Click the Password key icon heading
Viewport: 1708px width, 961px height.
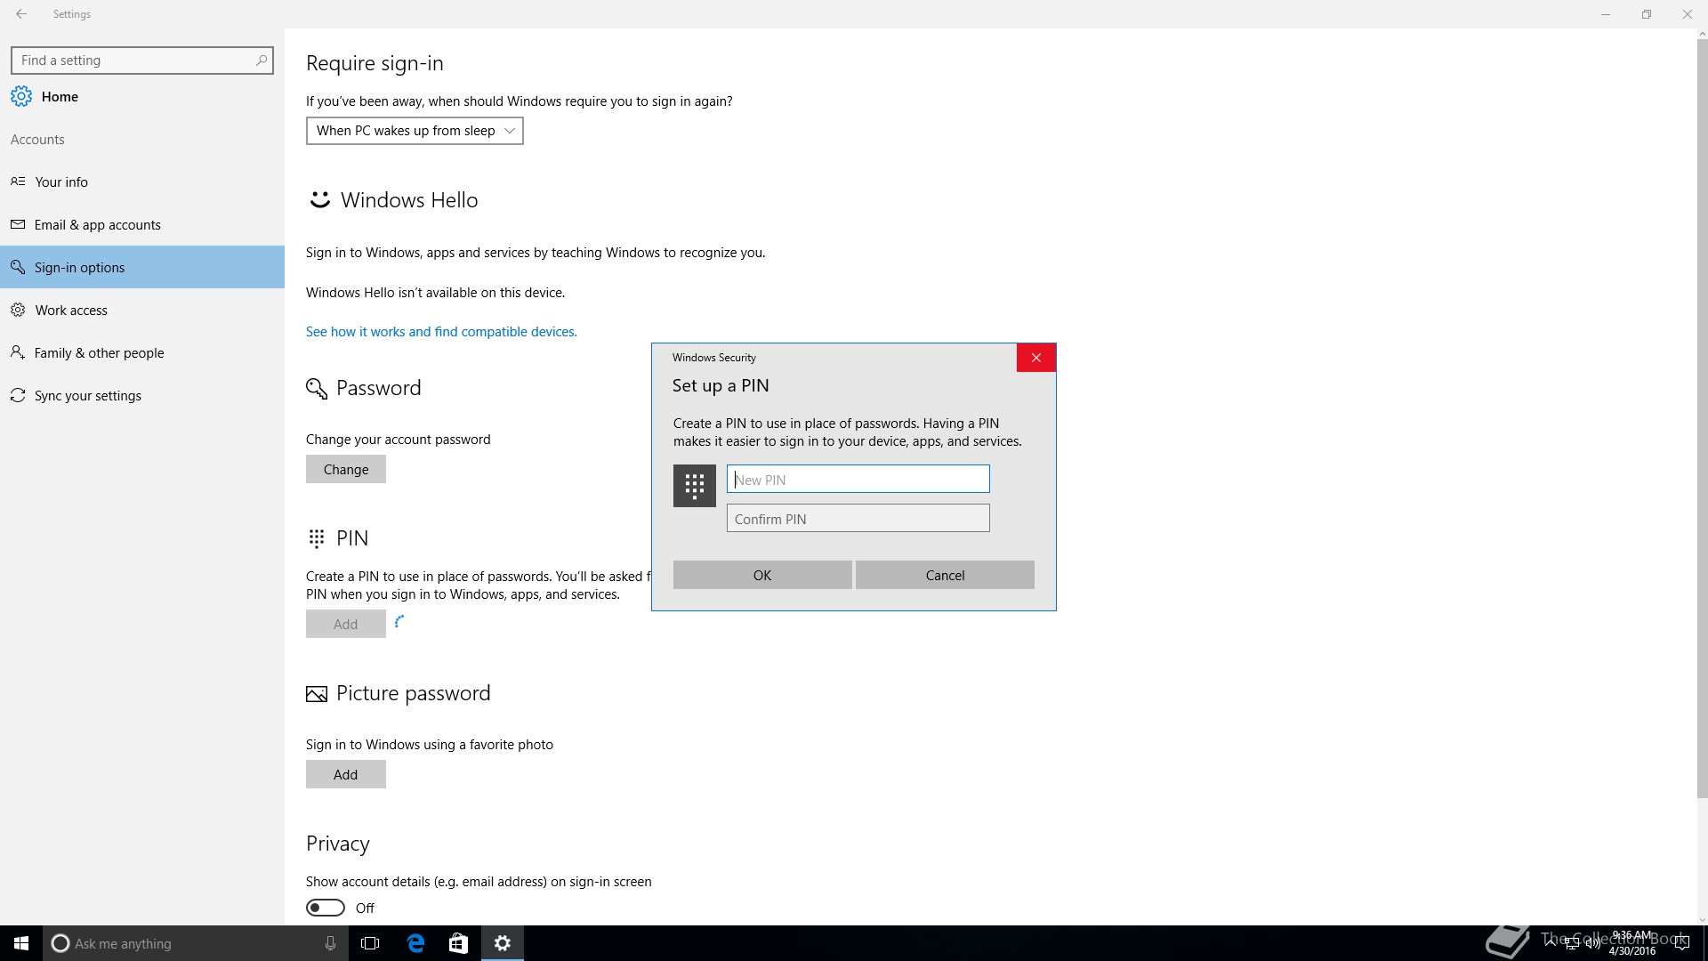pyautogui.click(x=317, y=389)
